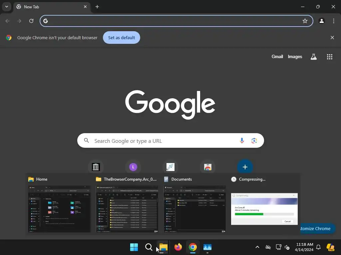This screenshot has width=341, height=255.
Task: Open a new tab with plus button
Action: click(97, 7)
